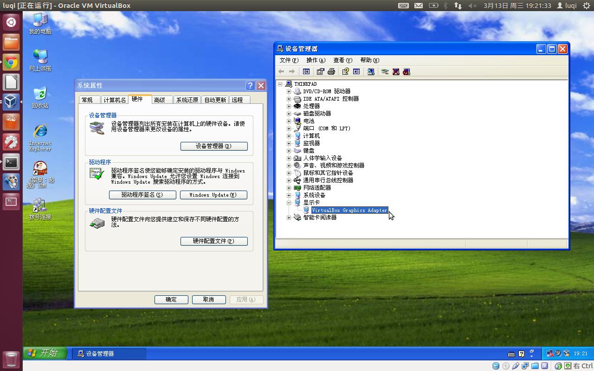Image resolution: width=594 pixels, height=371 pixels.
Task: Open Files manager from the Ubuntu launcher
Action: [x=11, y=42]
